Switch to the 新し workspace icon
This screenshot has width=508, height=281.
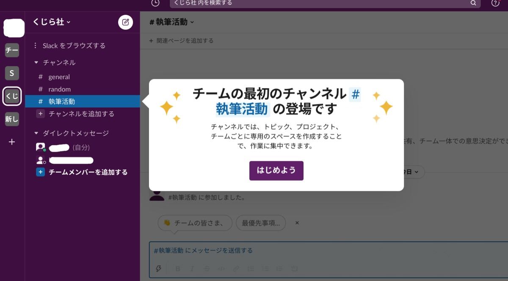[x=12, y=119]
